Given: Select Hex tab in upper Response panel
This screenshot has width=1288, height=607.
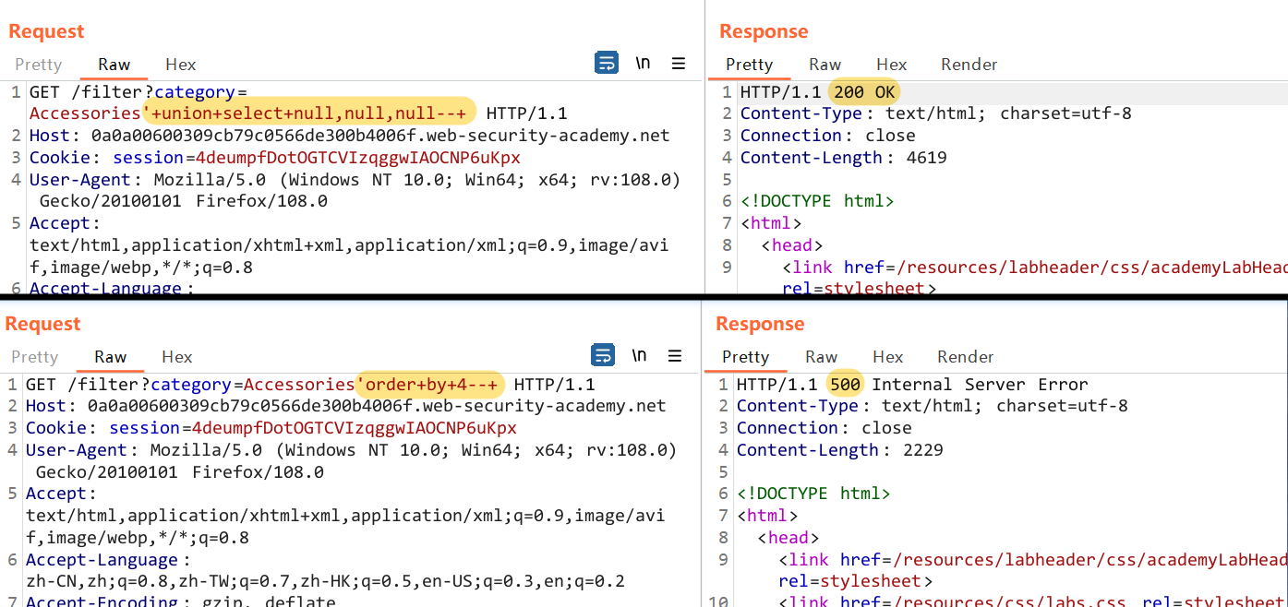Looking at the screenshot, I should [891, 65].
